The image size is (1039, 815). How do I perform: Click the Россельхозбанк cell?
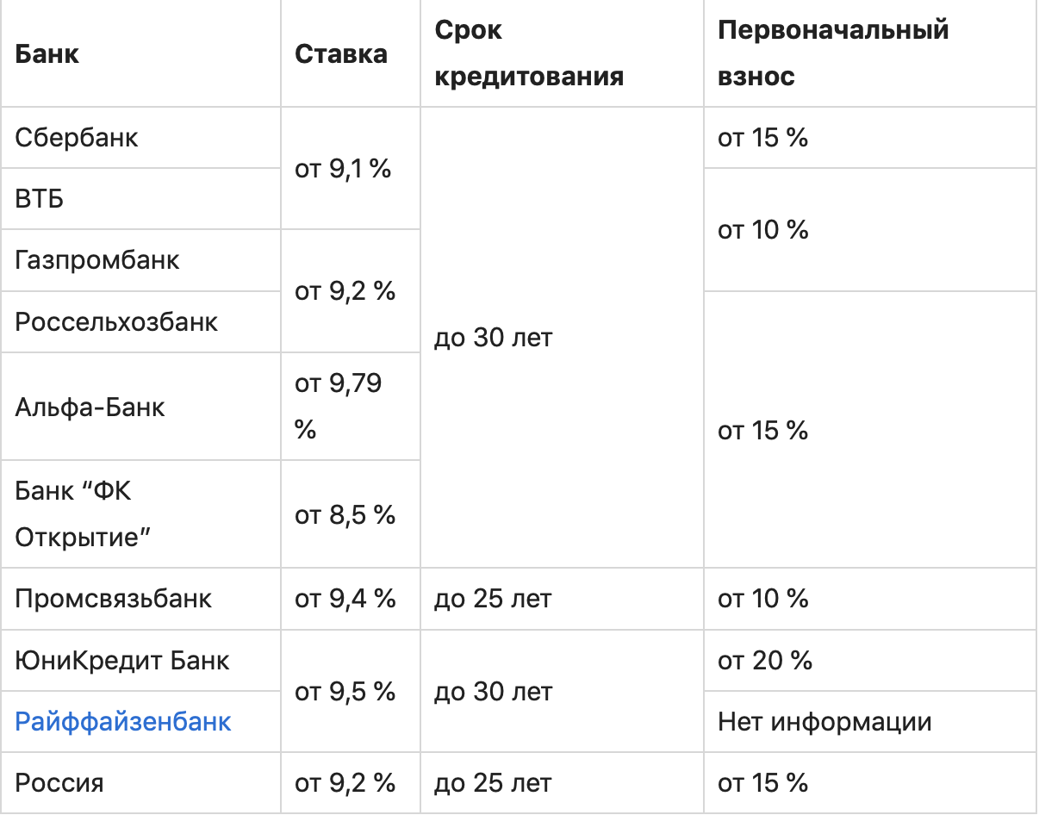pyautogui.click(x=116, y=321)
